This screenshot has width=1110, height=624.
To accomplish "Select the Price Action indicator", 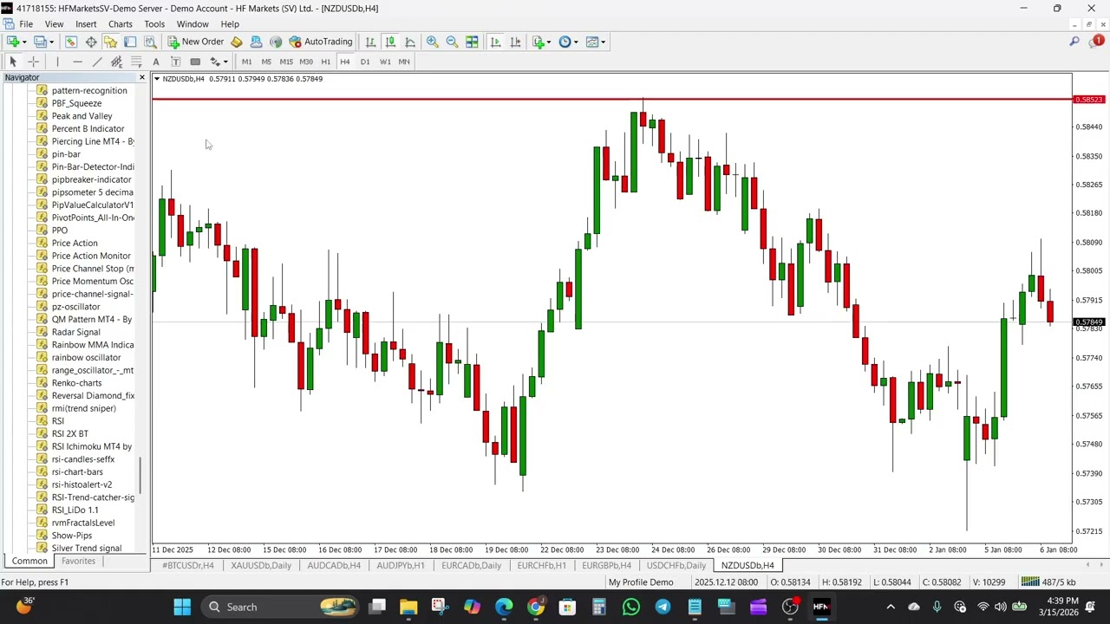I will click(75, 244).
